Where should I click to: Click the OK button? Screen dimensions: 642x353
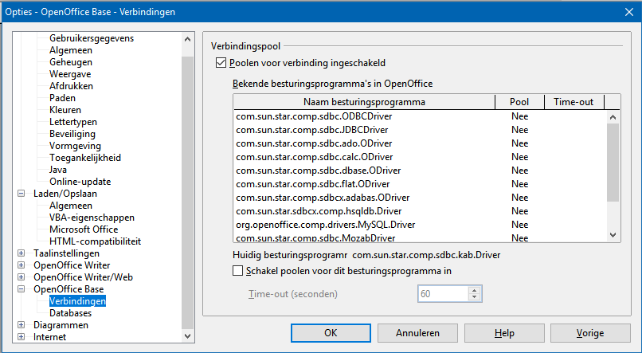[331, 332]
